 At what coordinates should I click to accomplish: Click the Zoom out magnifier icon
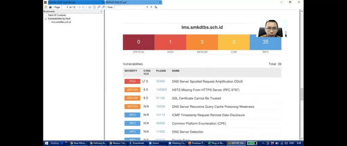99,7
